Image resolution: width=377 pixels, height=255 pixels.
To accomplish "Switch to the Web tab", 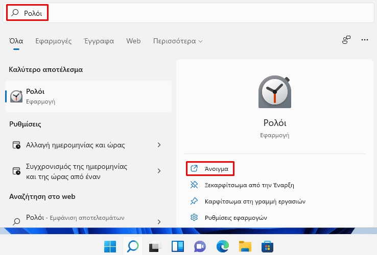I will coord(133,41).
